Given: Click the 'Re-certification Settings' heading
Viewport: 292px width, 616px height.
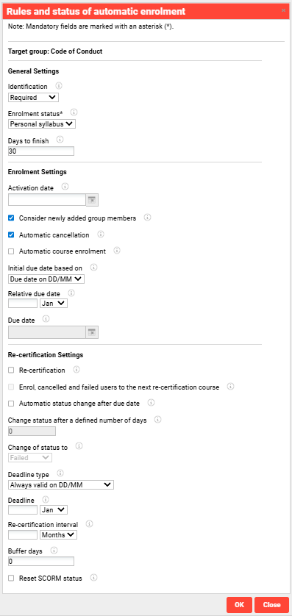Looking at the screenshot, I should (x=46, y=355).
